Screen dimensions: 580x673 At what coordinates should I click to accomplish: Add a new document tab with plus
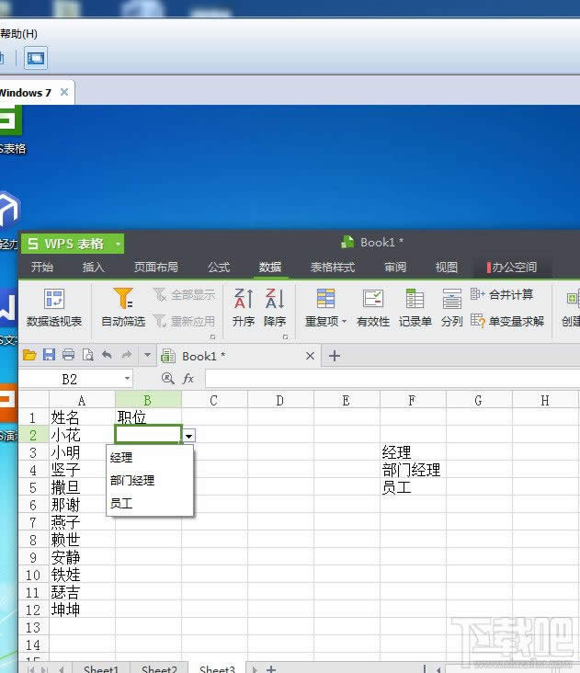point(335,356)
